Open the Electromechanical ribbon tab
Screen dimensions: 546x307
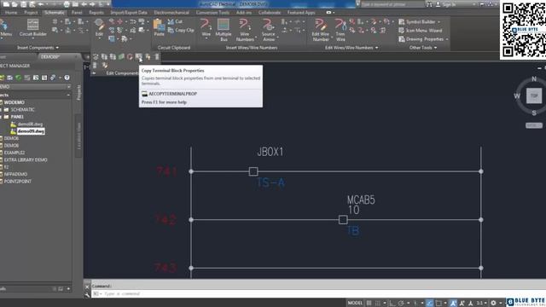[171, 13]
